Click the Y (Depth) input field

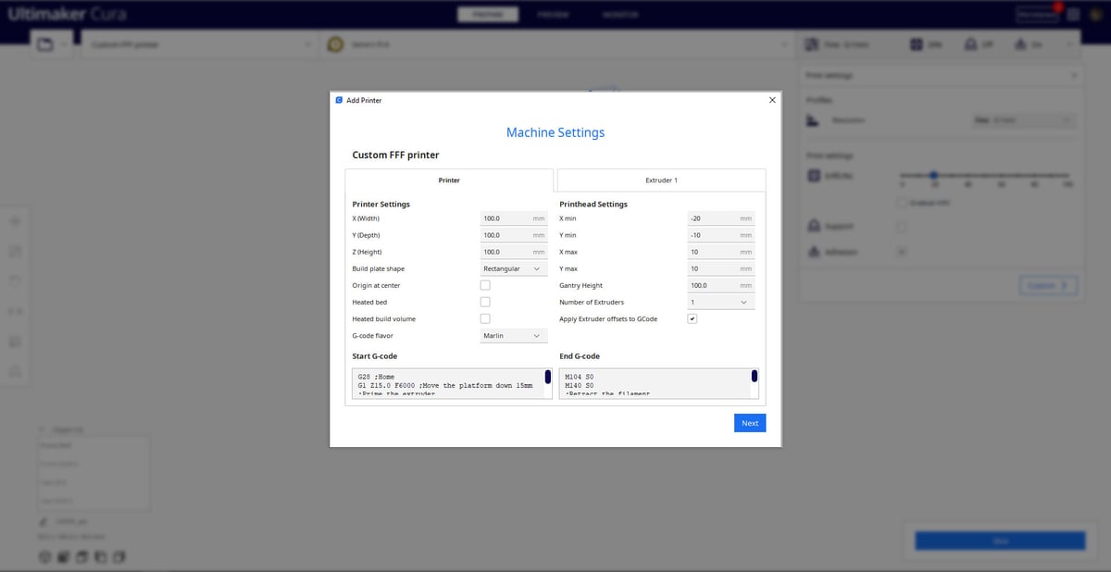514,235
